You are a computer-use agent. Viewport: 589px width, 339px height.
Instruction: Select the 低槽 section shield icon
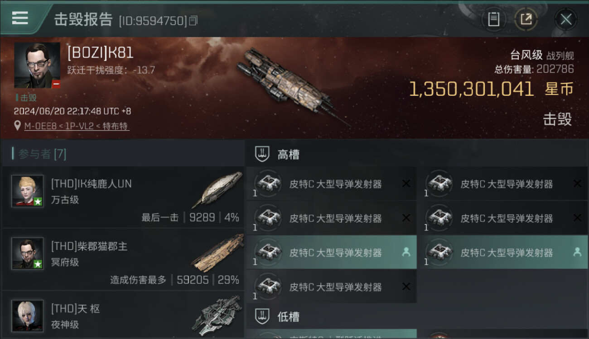(x=262, y=316)
